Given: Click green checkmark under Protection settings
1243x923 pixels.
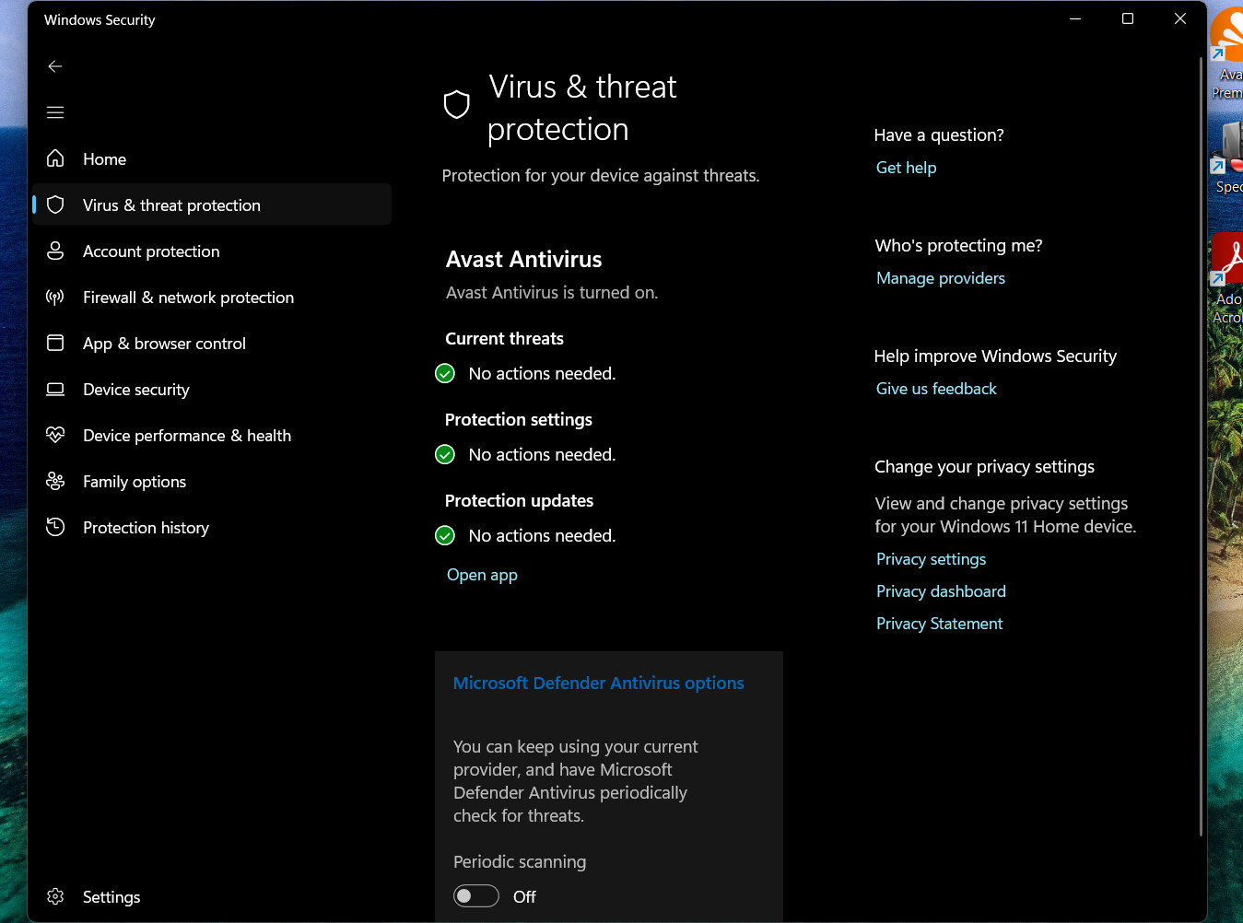Looking at the screenshot, I should 445,454.
